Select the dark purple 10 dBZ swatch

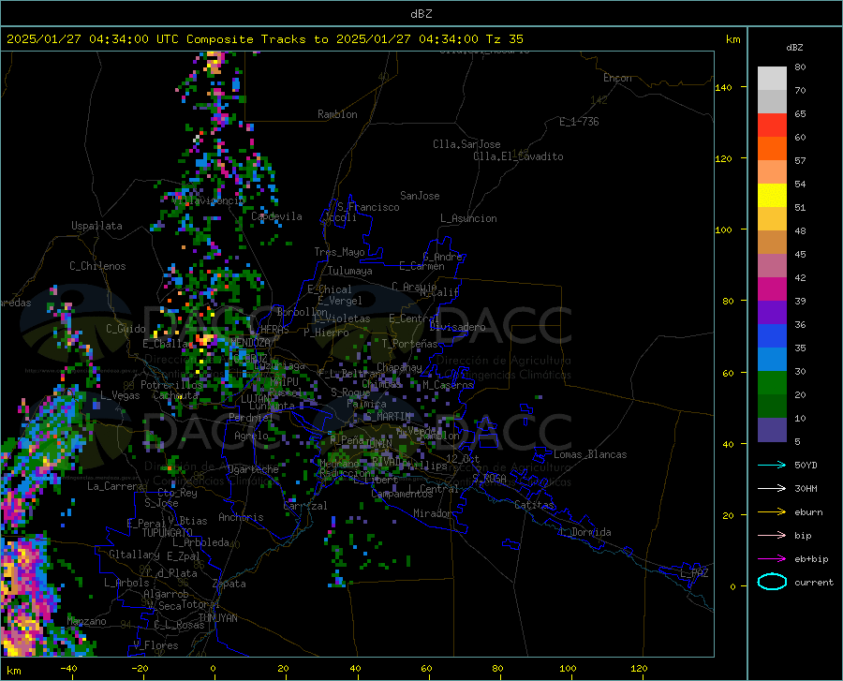[772, 429]
